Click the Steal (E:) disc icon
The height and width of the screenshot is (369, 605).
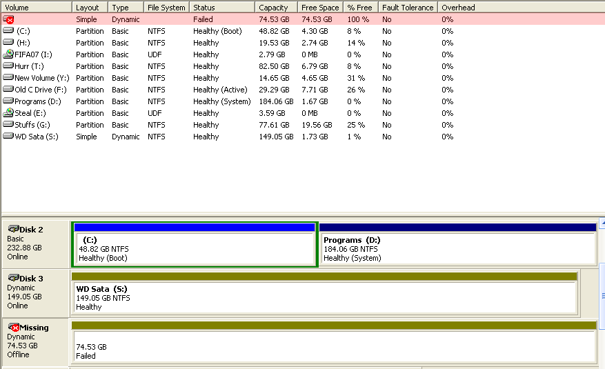click(x=8, y=113)
